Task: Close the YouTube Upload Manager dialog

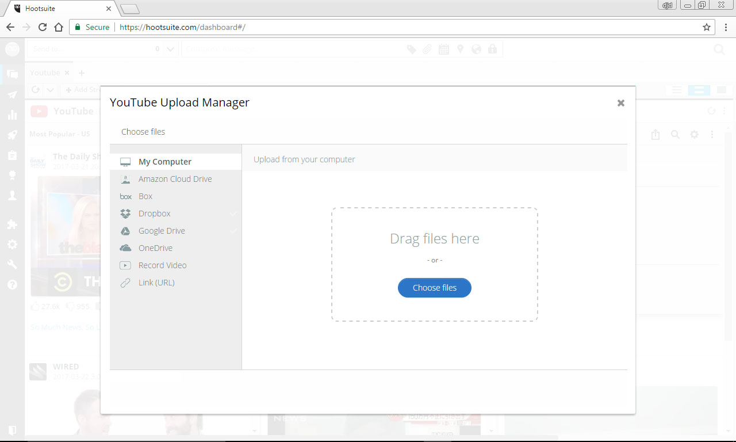Action: click(x=621, y=103)
